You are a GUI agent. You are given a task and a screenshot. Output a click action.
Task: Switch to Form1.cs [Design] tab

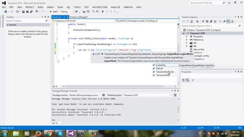coord(79,17)
